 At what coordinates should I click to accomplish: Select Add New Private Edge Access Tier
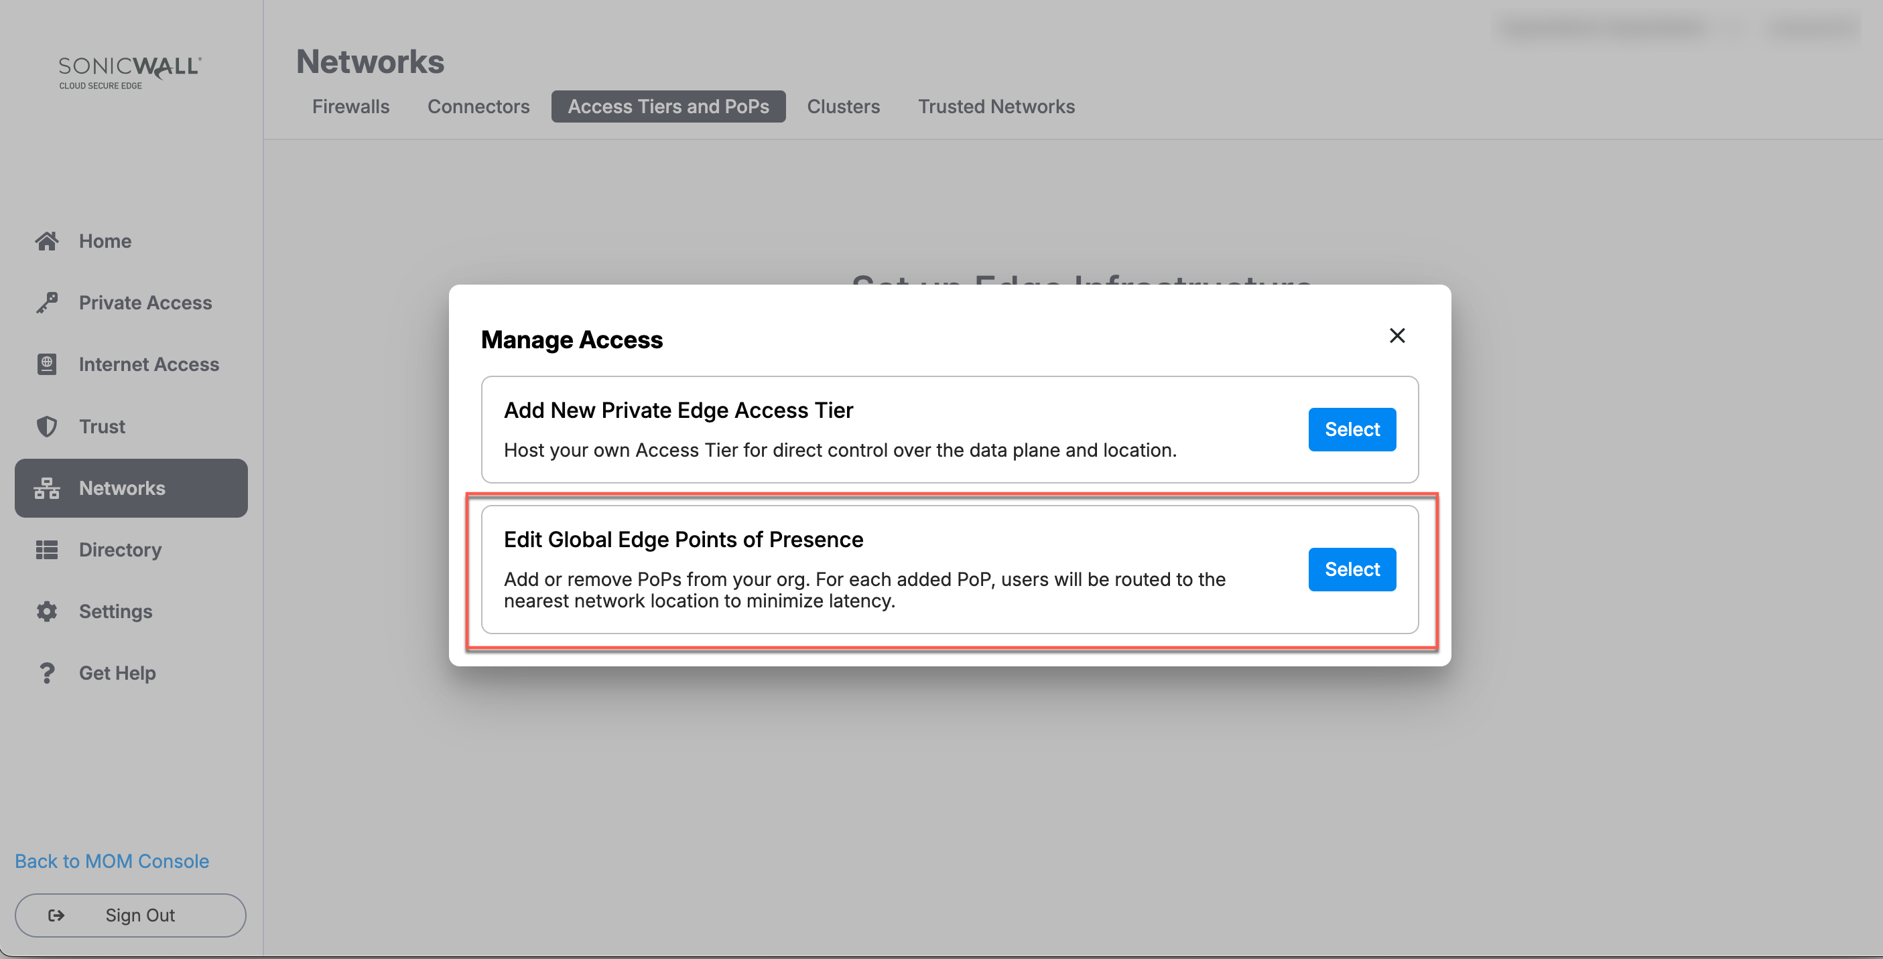click(1352, 429)
